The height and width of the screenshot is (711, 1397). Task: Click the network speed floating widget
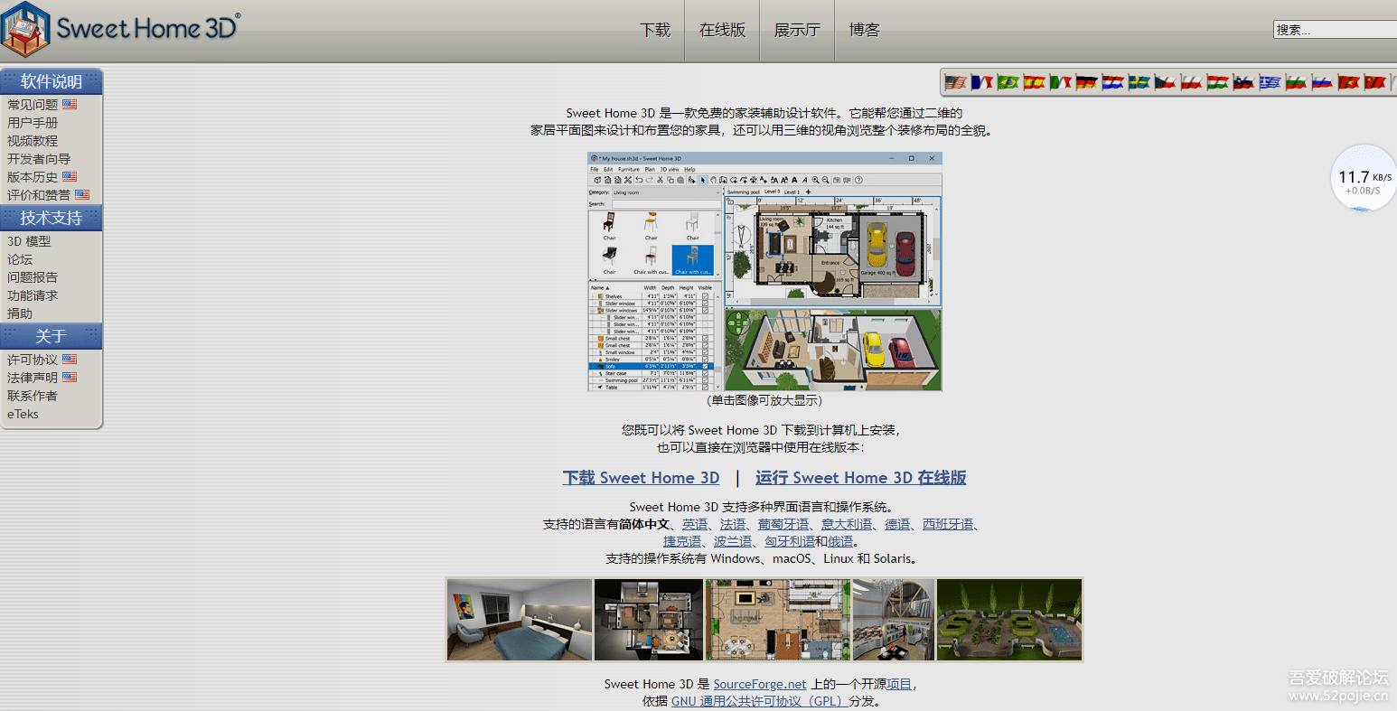coord(1364,179)
